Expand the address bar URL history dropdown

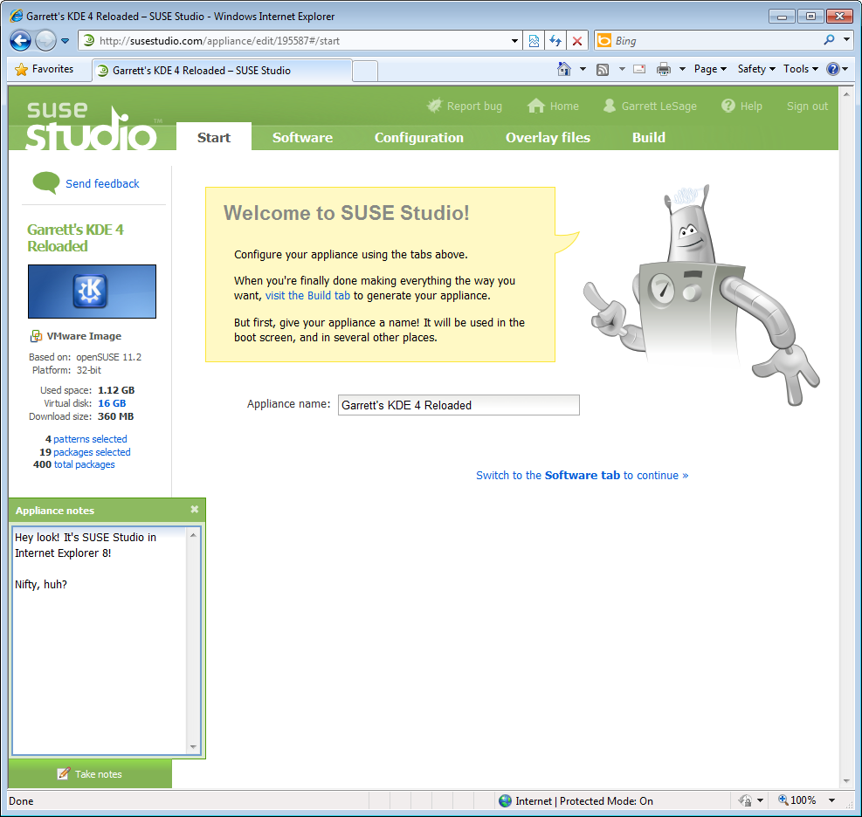pyautogui.click(x=514, y=41)
